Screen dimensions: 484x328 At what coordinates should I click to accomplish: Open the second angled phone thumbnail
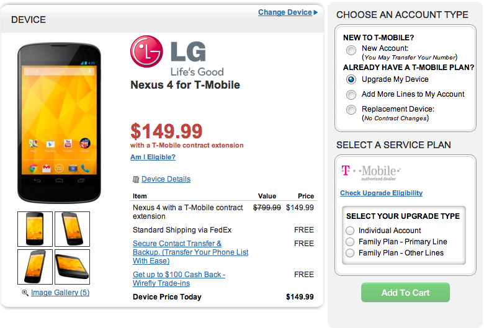pyautogui.click(x=72, y=229)
